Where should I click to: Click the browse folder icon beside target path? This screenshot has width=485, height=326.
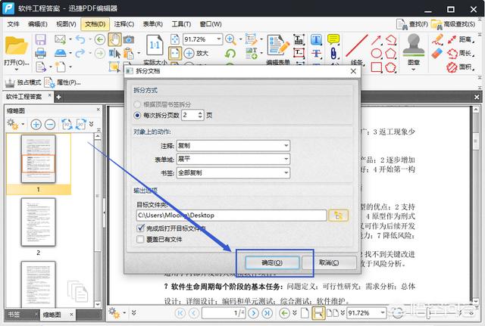(338, 215)
